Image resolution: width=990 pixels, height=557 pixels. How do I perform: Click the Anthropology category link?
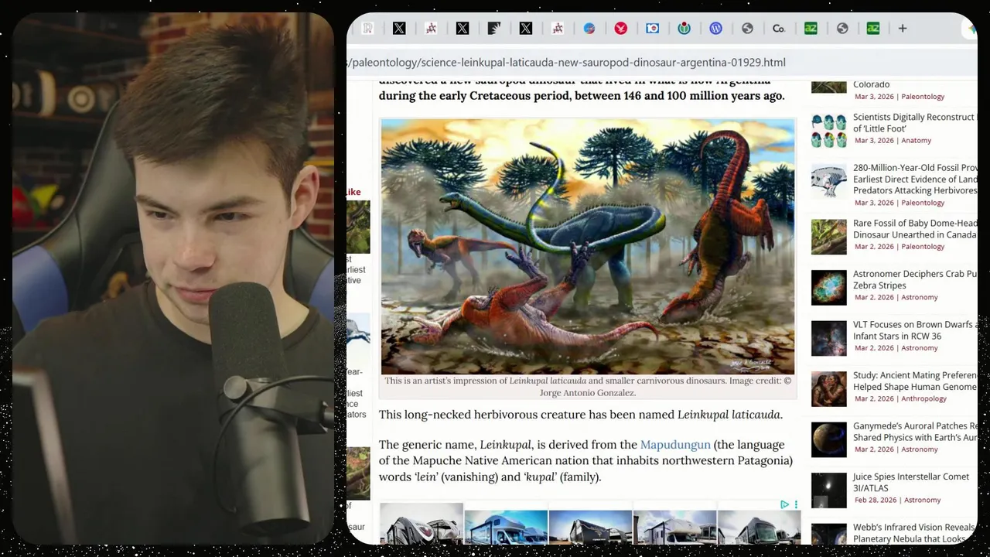923,399
